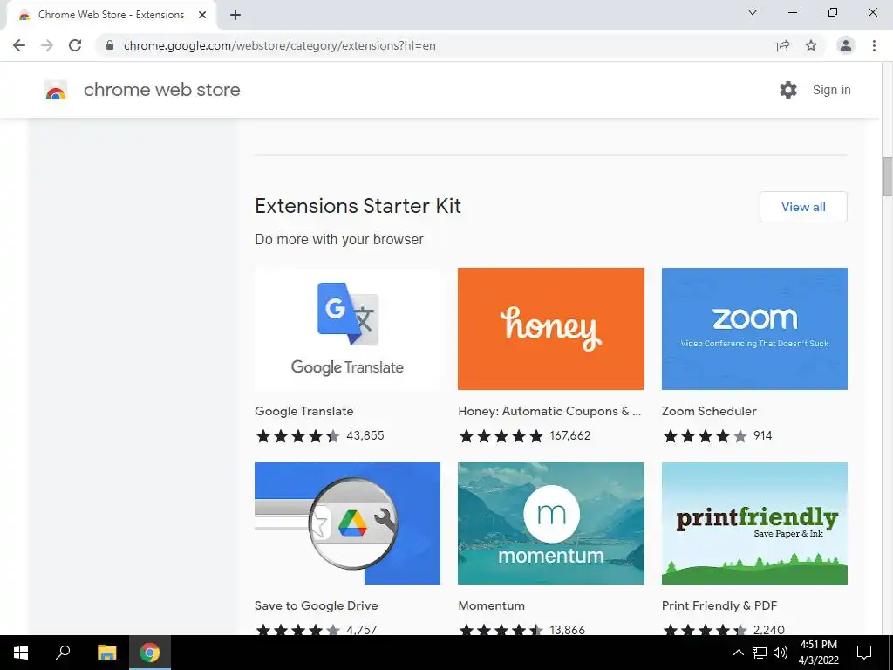Open File Explorer from taskbar
Viewport: 893px width, 670px height.
(106, 653)
